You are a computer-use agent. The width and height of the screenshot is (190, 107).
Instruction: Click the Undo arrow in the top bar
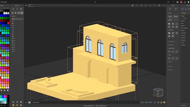point(168,2)
